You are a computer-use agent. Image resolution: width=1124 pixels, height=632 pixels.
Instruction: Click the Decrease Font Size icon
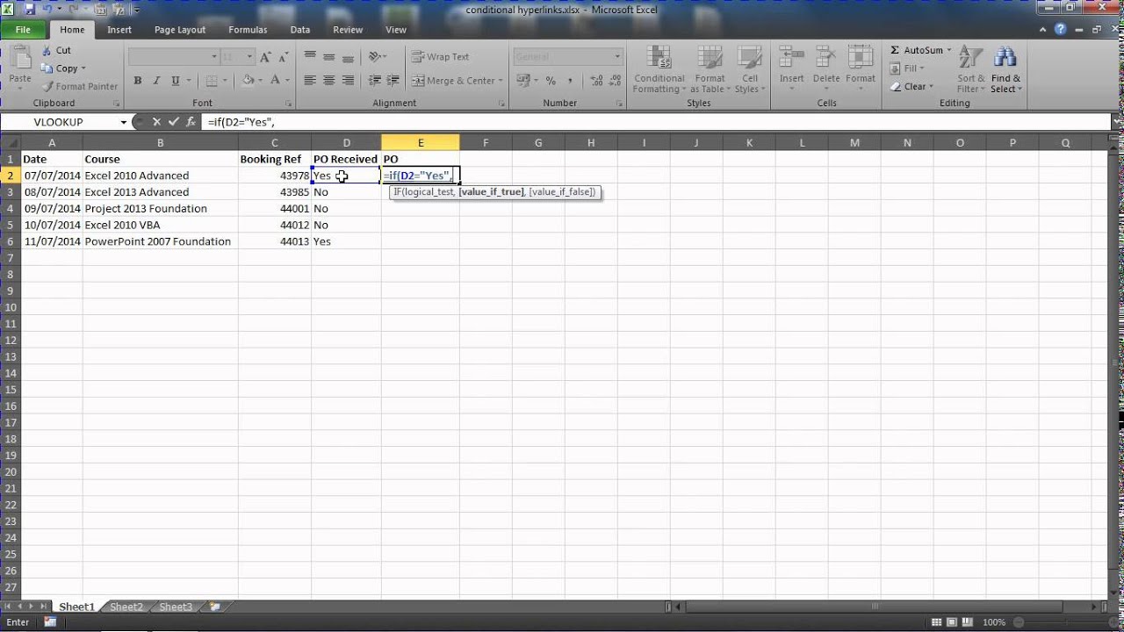pyautogui.click(x=285, y=57)
